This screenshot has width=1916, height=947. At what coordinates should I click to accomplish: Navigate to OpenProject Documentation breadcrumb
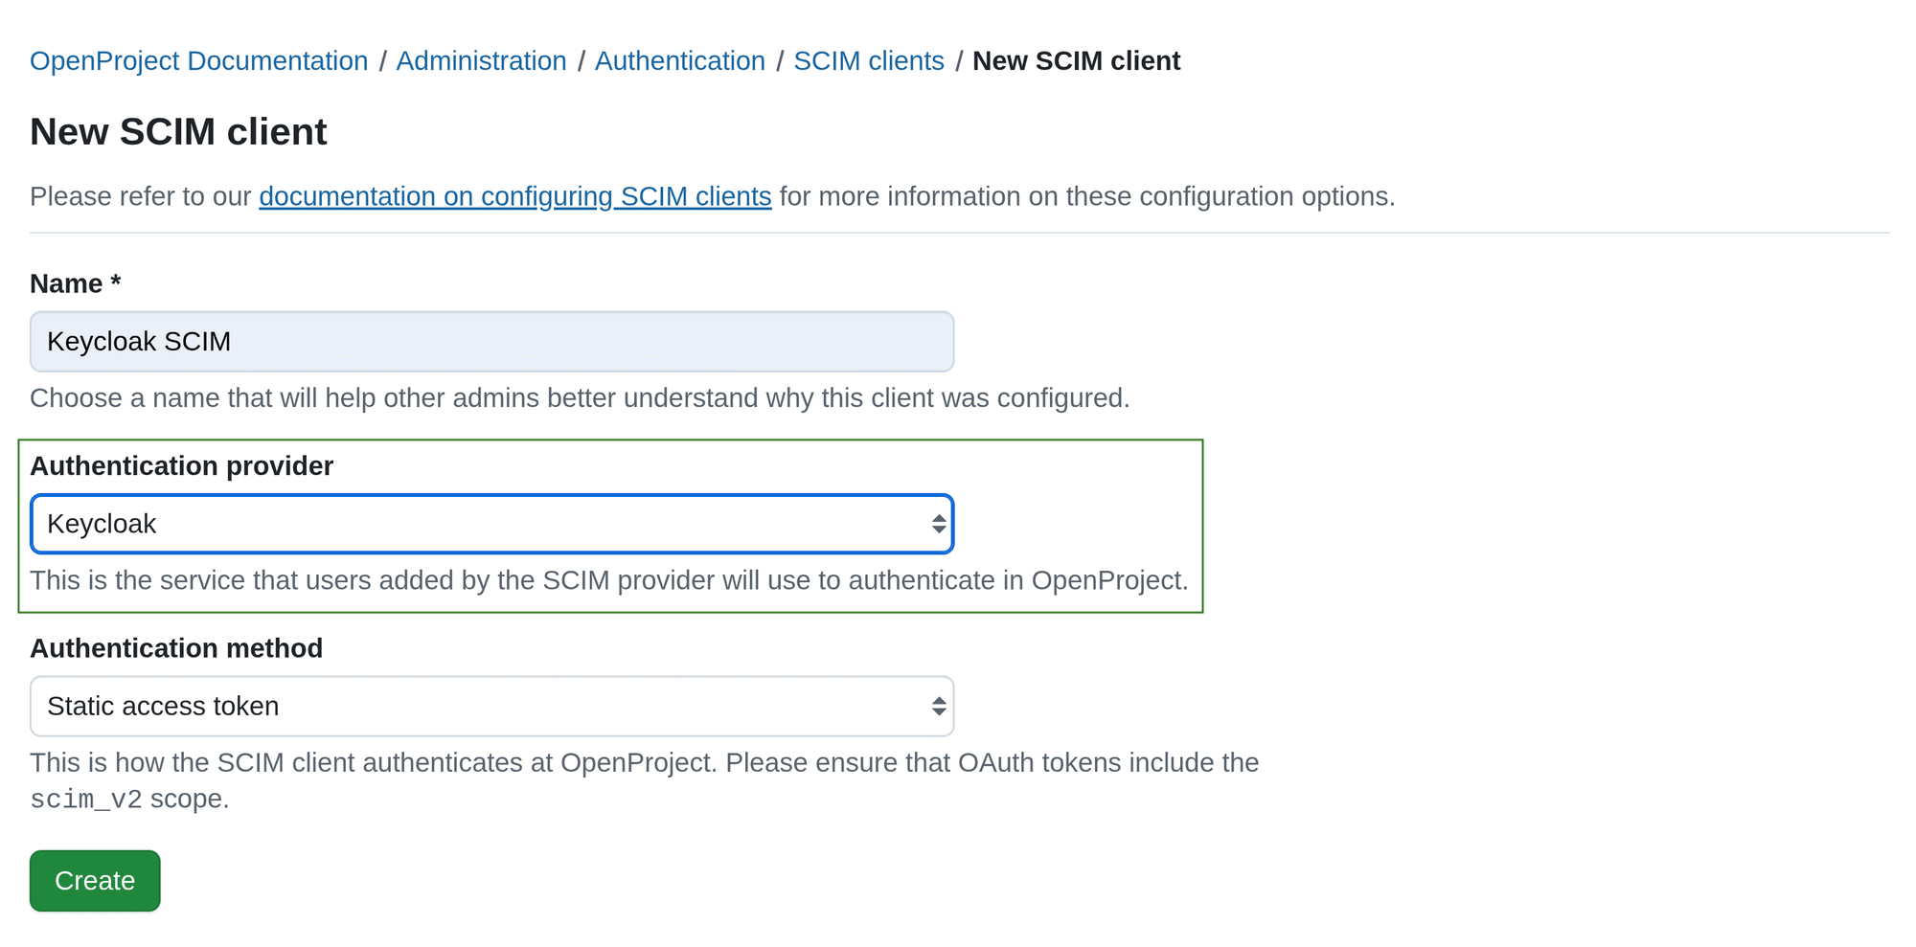(x=198, y=60)
